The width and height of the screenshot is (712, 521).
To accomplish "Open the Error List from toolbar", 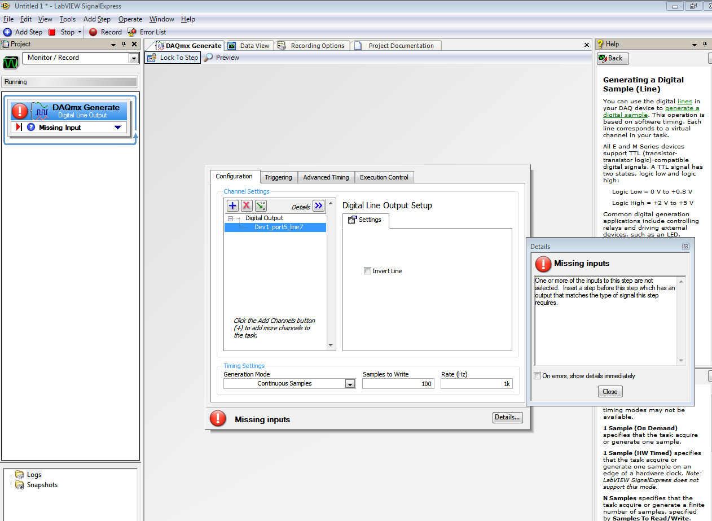I will 132,32.
